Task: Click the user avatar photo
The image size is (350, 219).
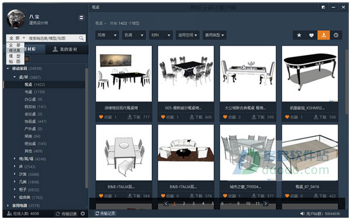Action: tap(16, 19)
